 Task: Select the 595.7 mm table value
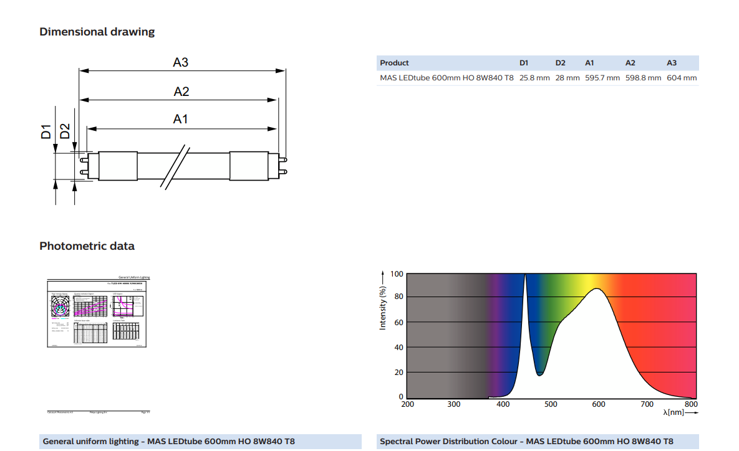(602, 78)
